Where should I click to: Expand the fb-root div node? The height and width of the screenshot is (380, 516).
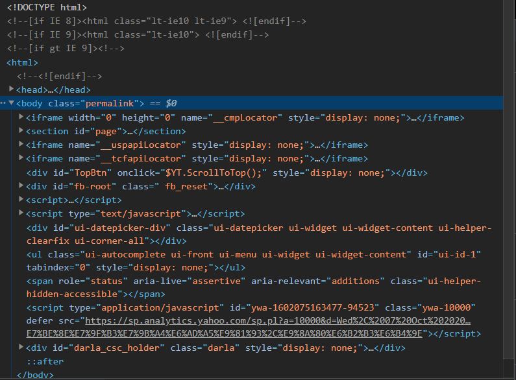pos(21,185)
